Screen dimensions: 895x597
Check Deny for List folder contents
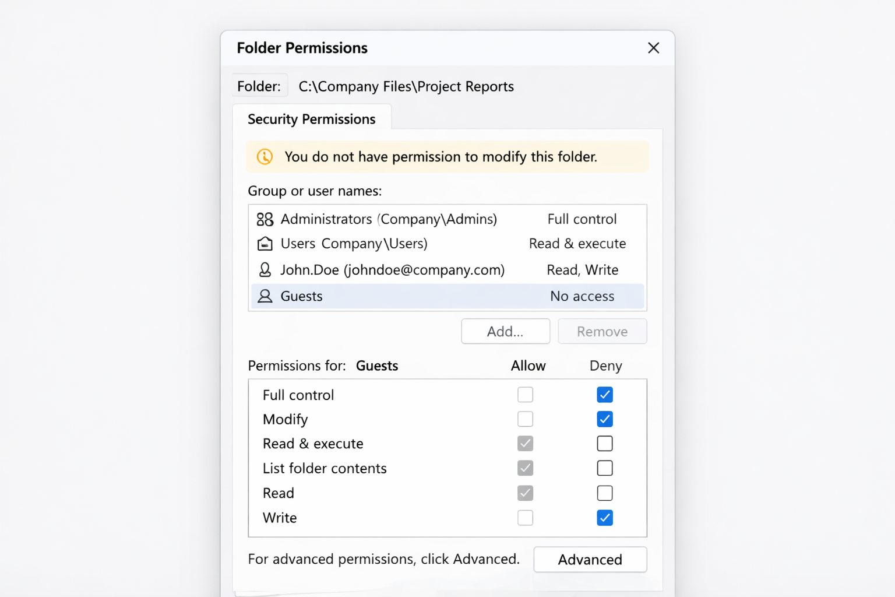(x=605, y=468)
